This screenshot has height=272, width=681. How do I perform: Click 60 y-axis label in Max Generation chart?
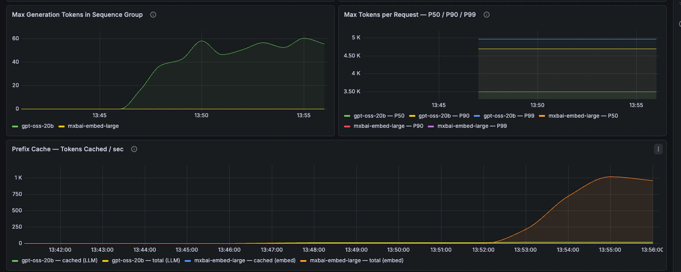[15, 38]
